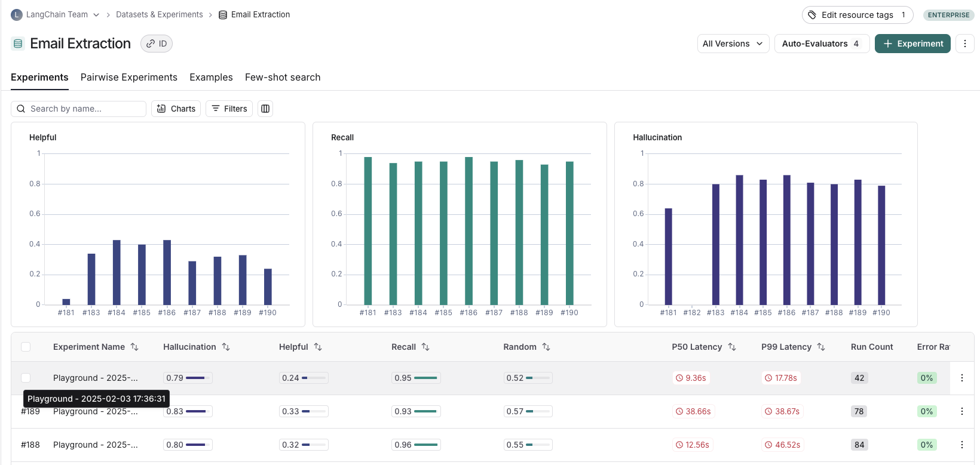Click the Search by name field
Image resolution: width=980 pixels, height=465 pixels.
tap(78, 109)
